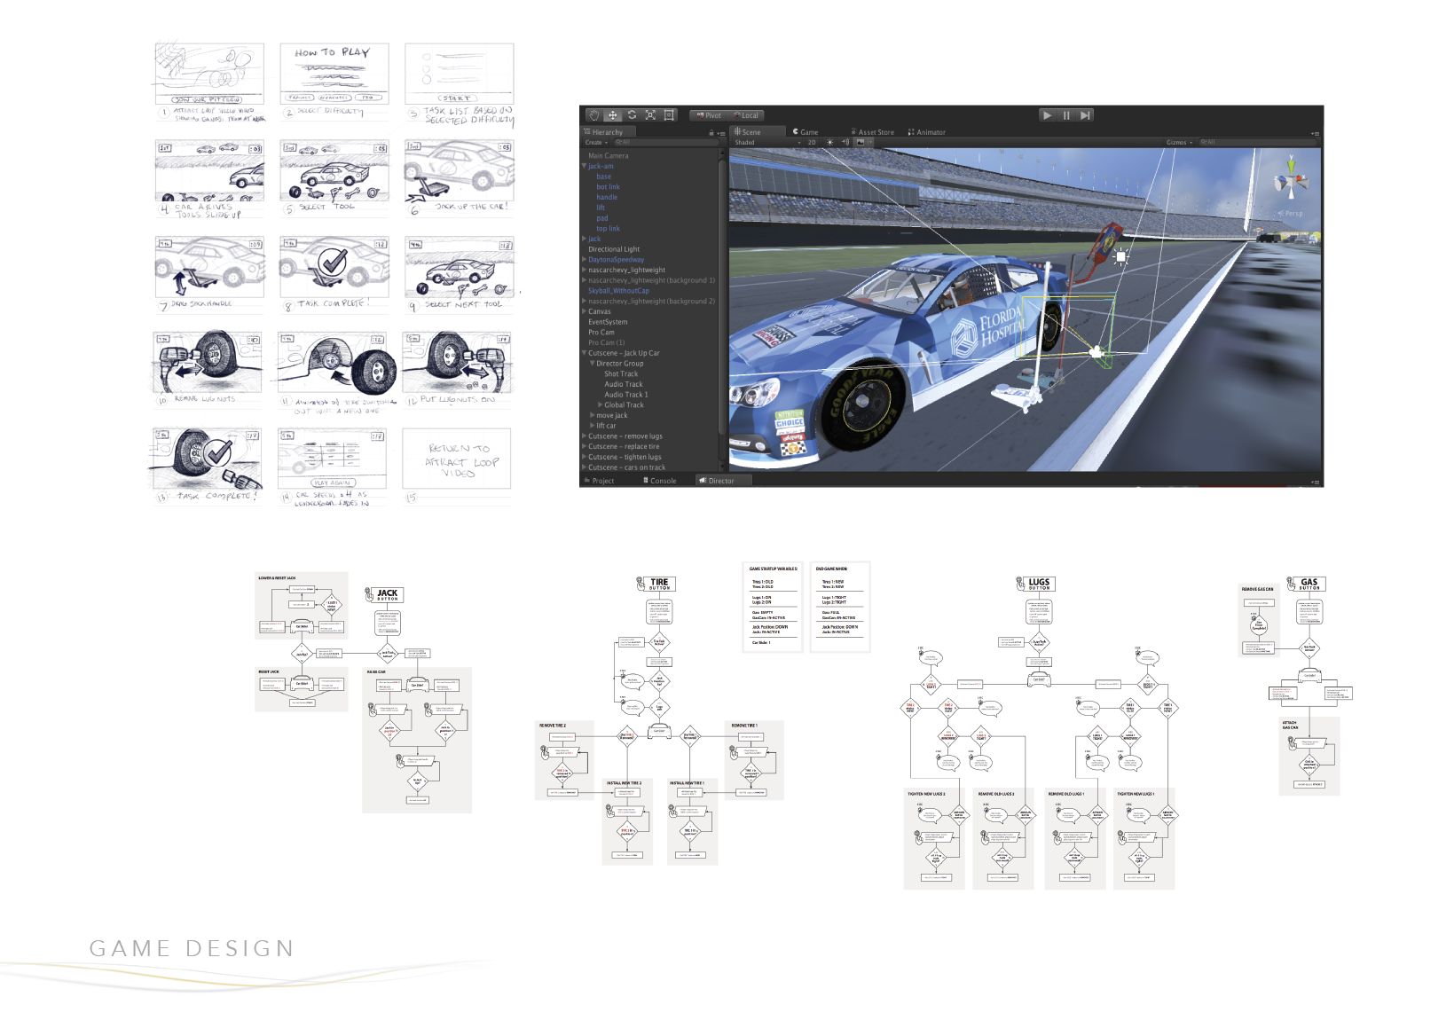
Task: Open the Gizmos dropdown
Action: point(1178,142)
